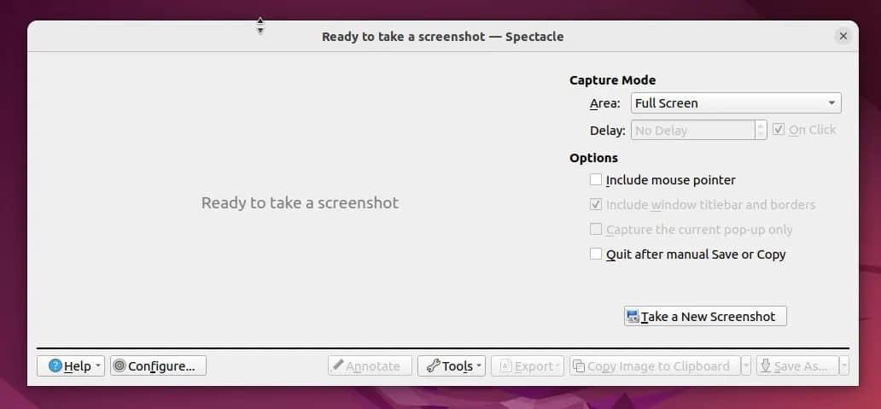Click the Delay spinbox field
The image size is (881, 409).
(691, 131)
